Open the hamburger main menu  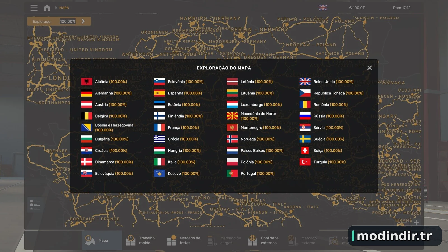[x=34, y=8]
